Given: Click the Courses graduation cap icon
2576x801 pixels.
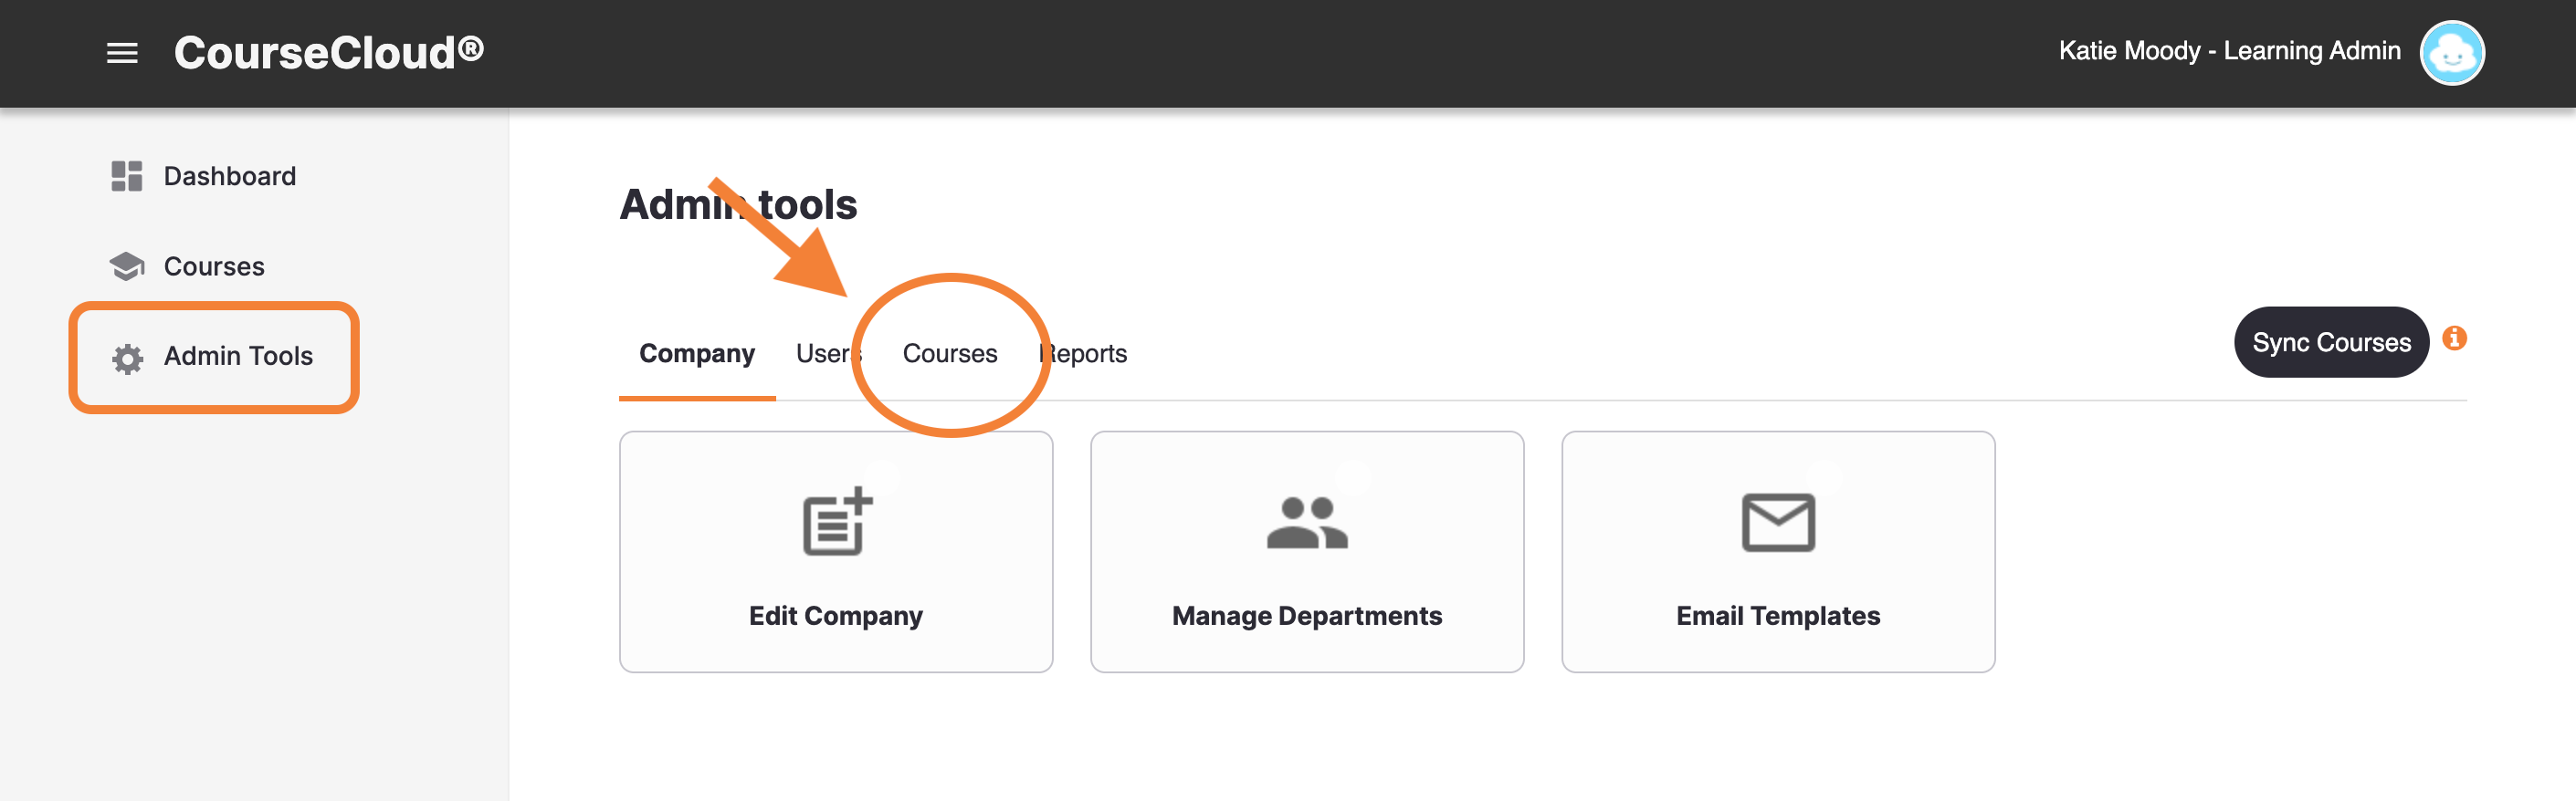Looking at the screenshot, I should [x=127, y=265].
